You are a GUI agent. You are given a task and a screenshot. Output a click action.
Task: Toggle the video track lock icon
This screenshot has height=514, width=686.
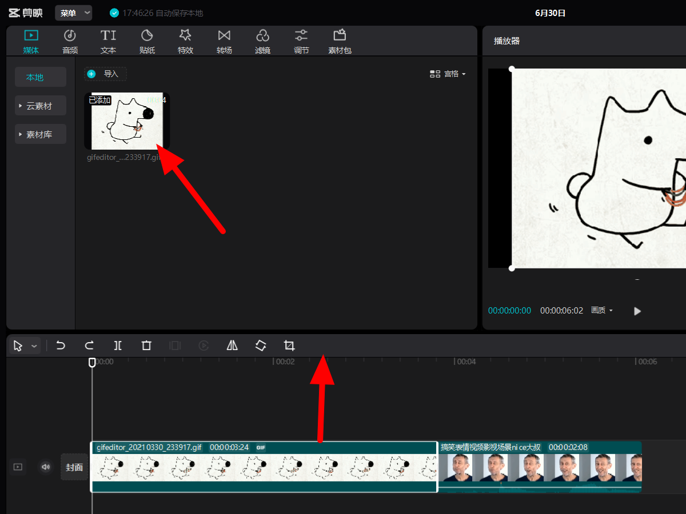point(18,467)
